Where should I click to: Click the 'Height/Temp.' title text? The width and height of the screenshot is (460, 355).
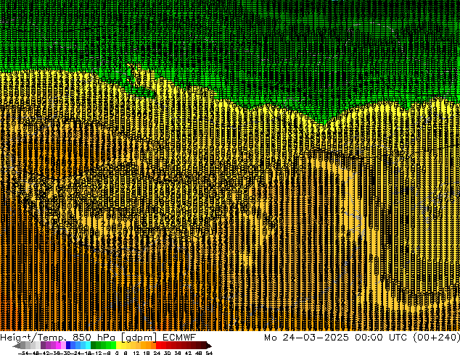click(33, 338)
